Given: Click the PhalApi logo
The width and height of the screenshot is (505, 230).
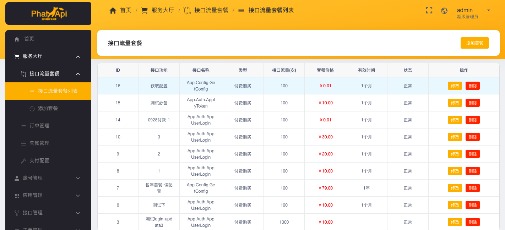Looking at the screenshot, I should pos(49,13).
